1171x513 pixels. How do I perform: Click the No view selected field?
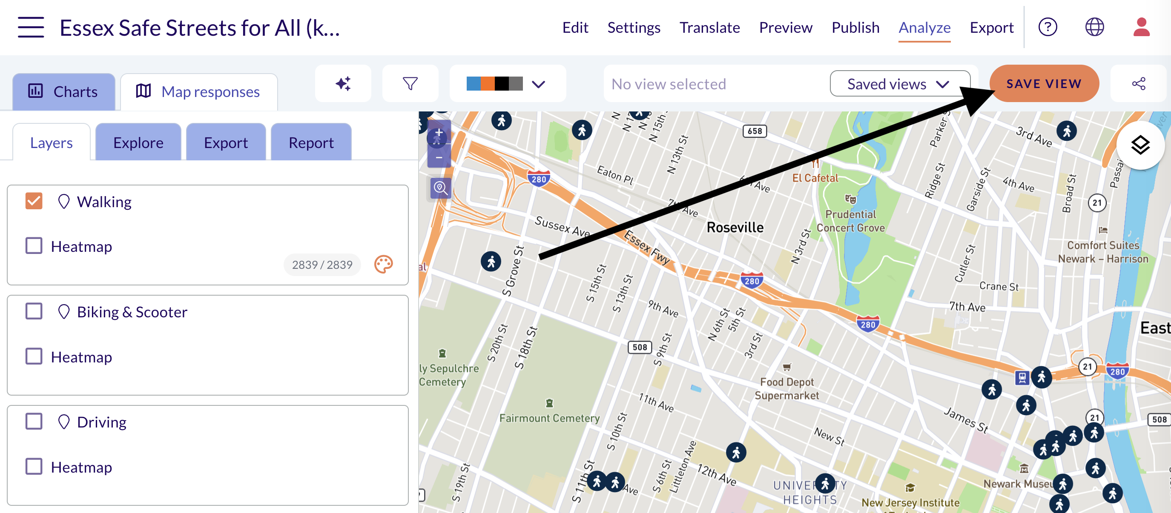click(x=716, y=84)
